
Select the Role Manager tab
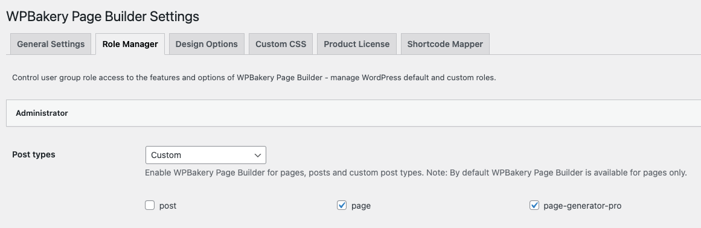(x=130, y=44)
